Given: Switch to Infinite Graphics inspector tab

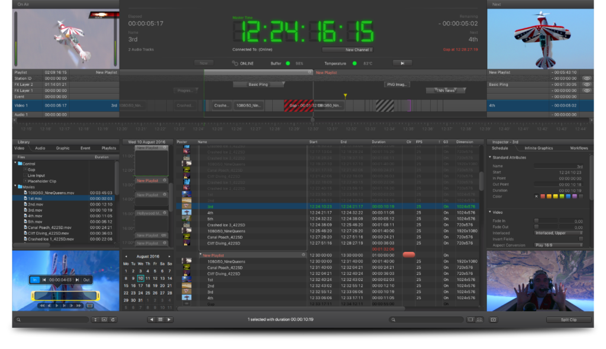Looking at the screenshot, I should tap(539, 148).
